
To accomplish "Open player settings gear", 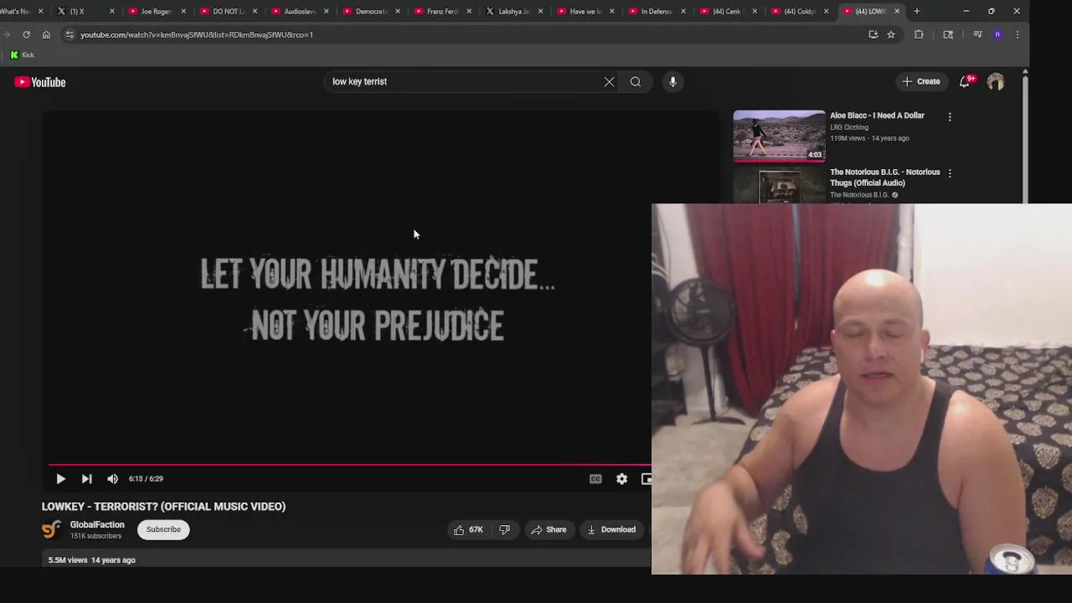I will tap(621, 479).
